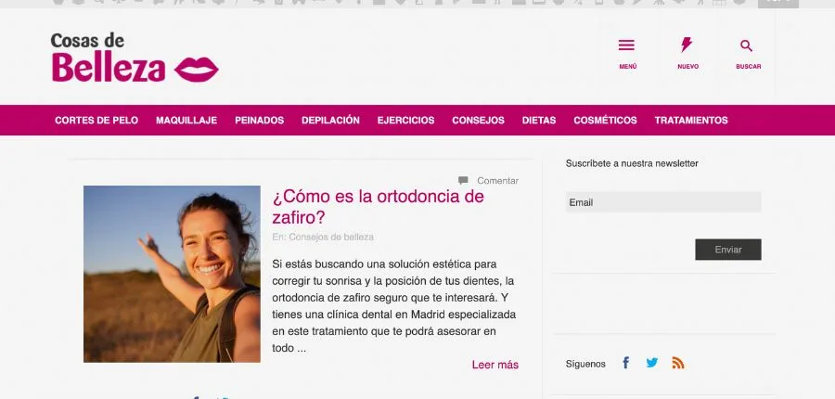
Task: Click the comment speech bubble icon
Action: [x=463, y=180]
